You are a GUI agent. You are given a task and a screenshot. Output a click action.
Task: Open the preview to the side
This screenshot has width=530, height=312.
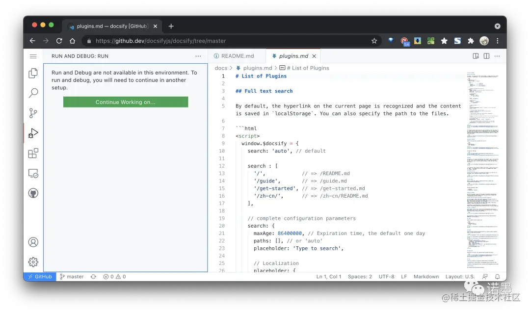tap(476, 56)
